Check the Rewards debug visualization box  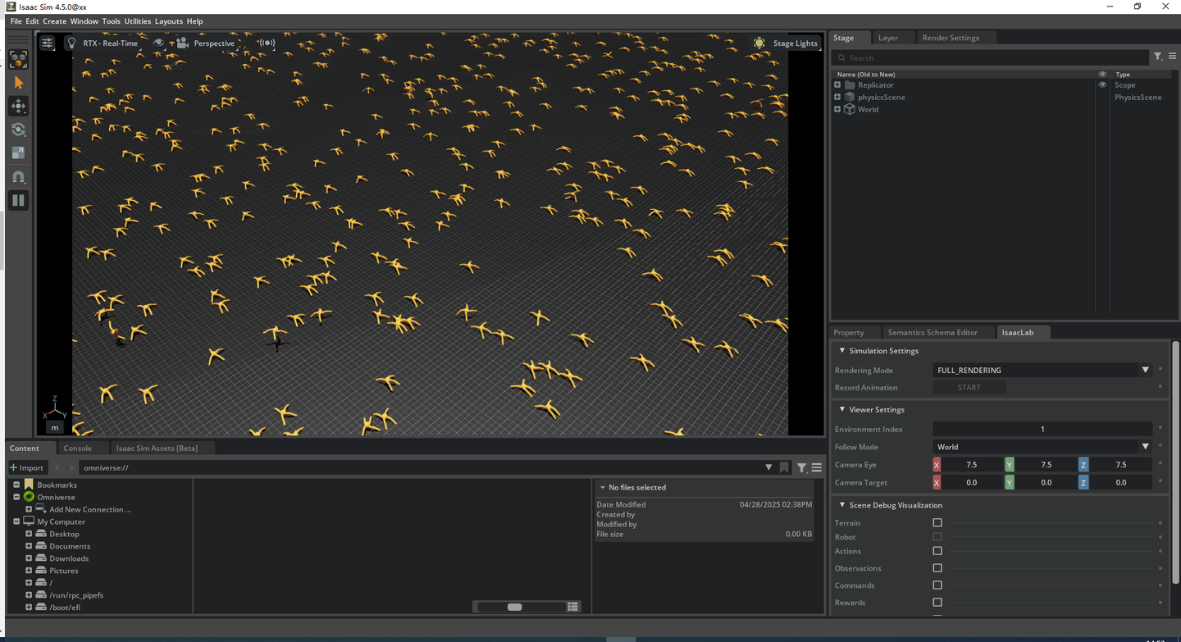pyautogui.click(x=937, y=603)
